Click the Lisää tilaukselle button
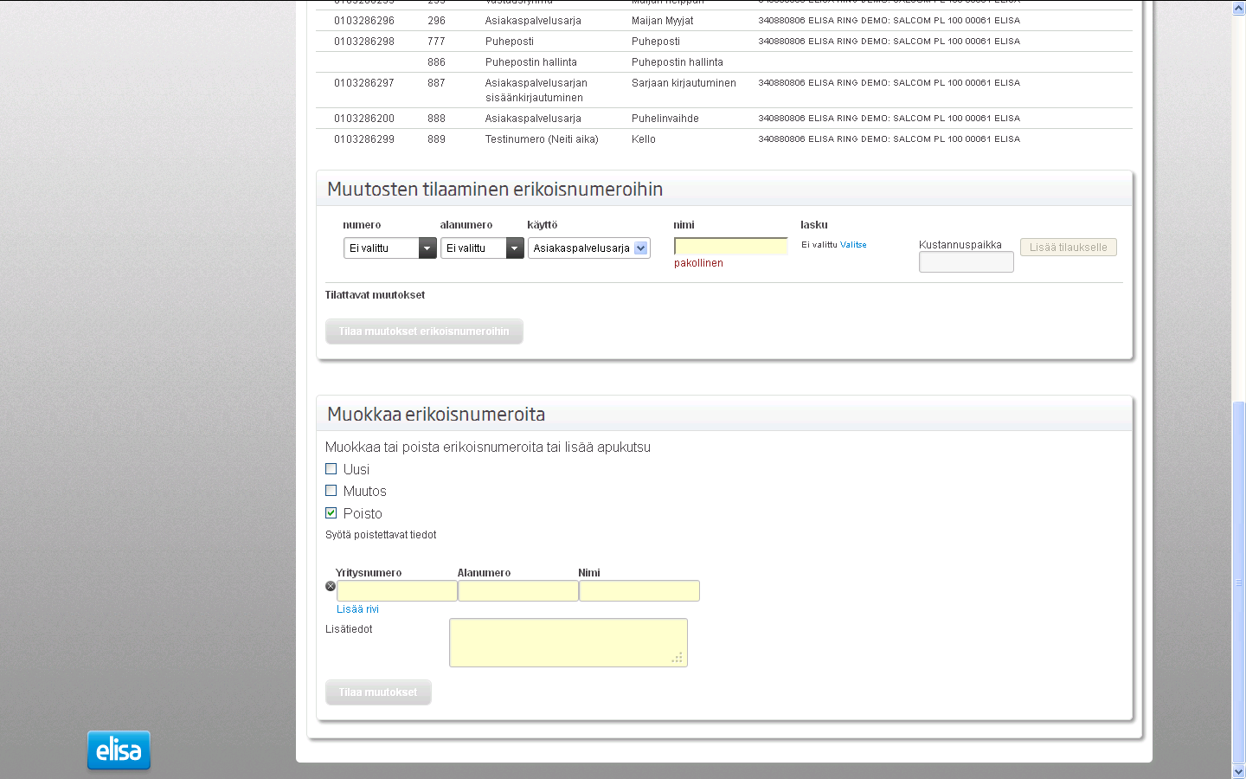1246x779 pixels. pos(1069,248)
